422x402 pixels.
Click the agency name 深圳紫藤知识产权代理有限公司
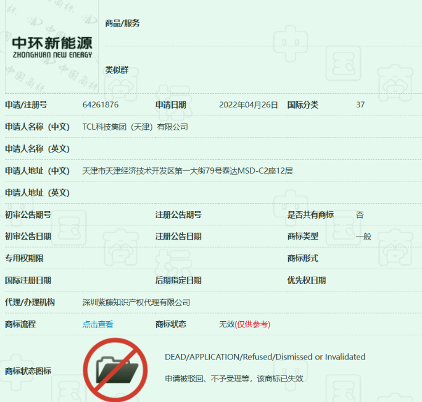pyautogui.click(x=136, y=303)
